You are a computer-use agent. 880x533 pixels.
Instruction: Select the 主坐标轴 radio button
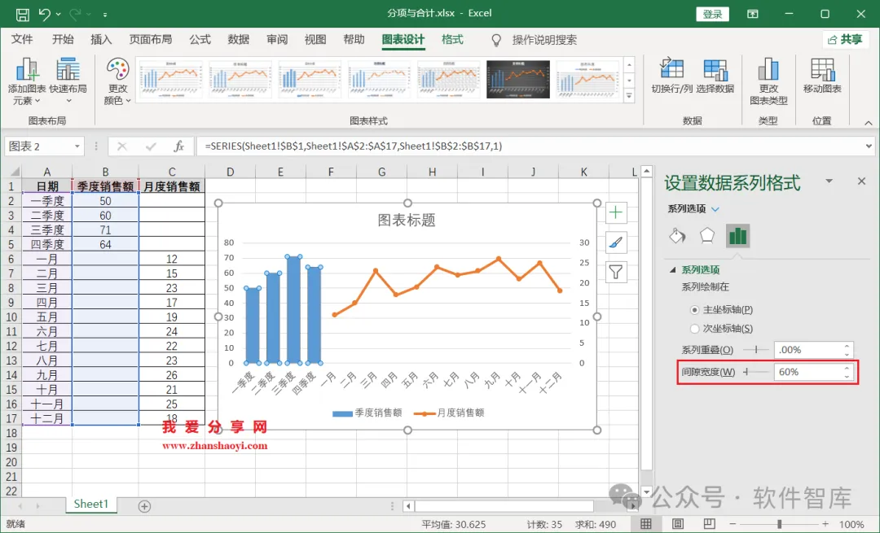[695, 310]
